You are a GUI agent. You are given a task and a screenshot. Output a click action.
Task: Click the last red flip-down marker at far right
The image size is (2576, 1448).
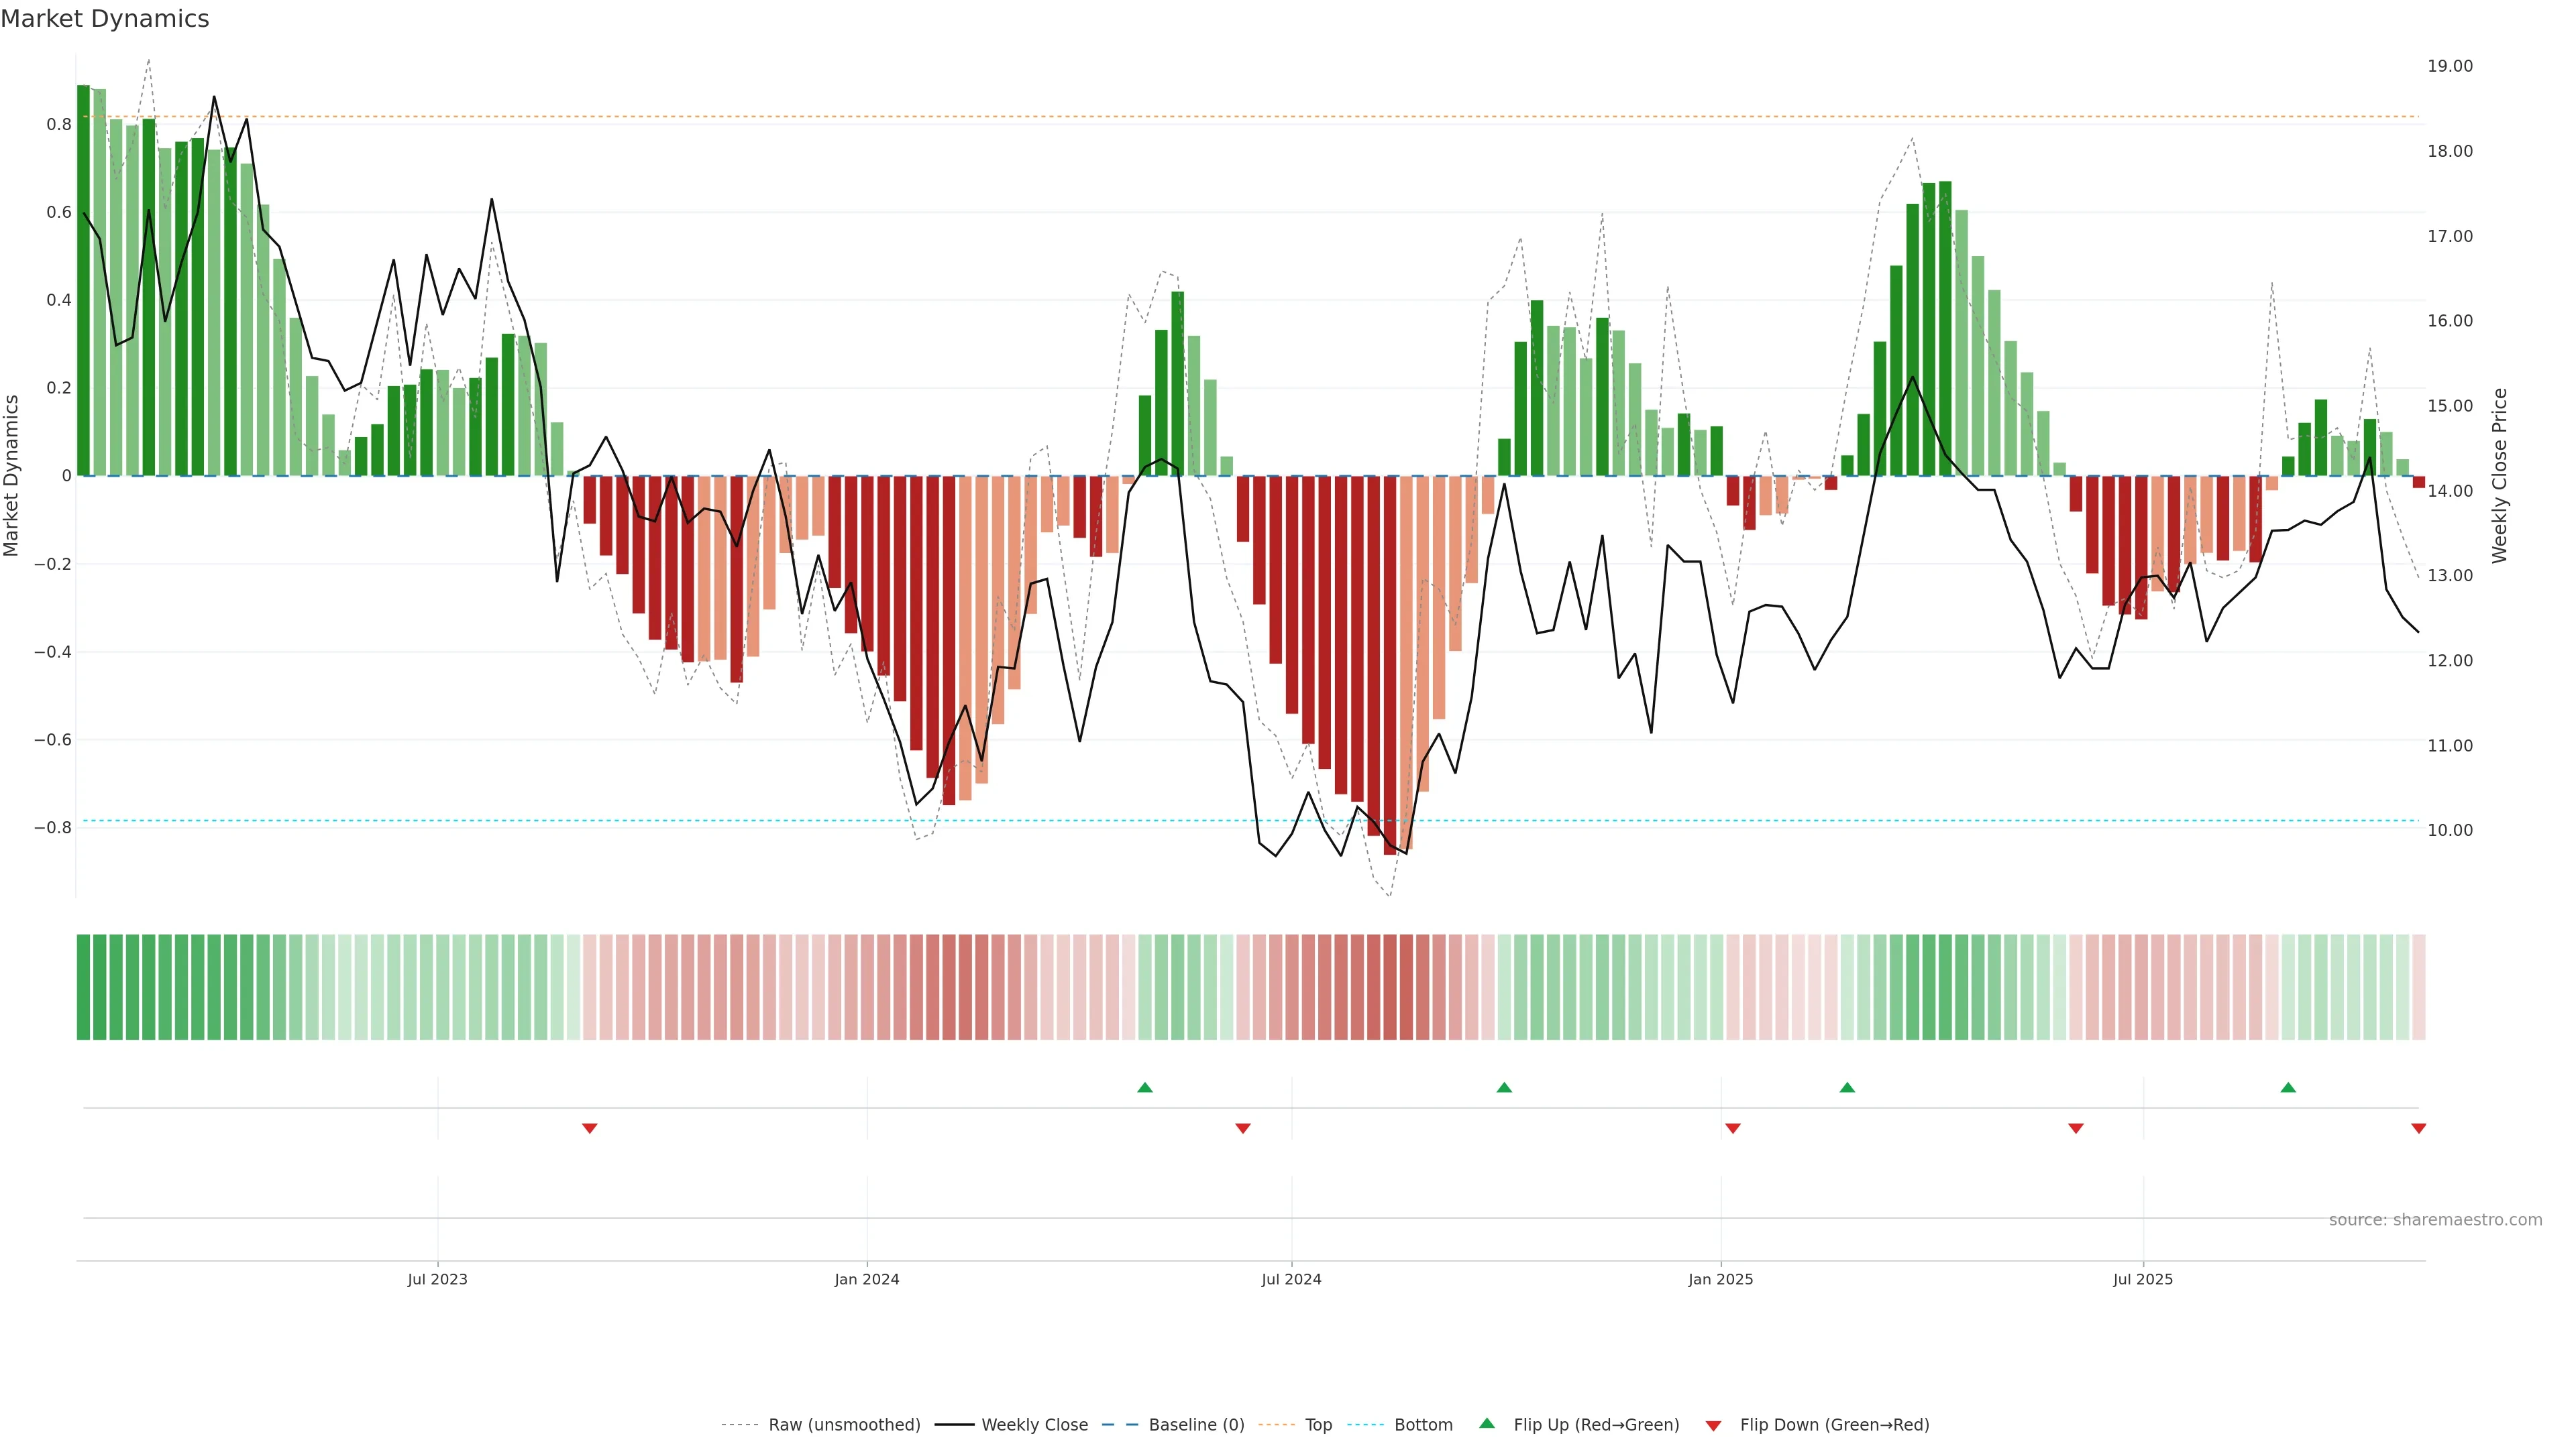pyautogui.click(x=2418, y=1128)
